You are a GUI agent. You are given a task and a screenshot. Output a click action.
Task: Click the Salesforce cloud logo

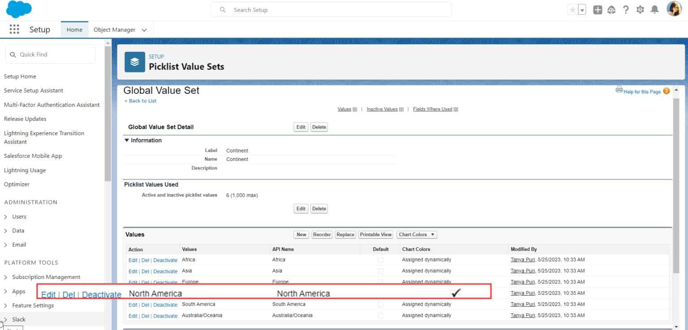[x=18, y=9]
